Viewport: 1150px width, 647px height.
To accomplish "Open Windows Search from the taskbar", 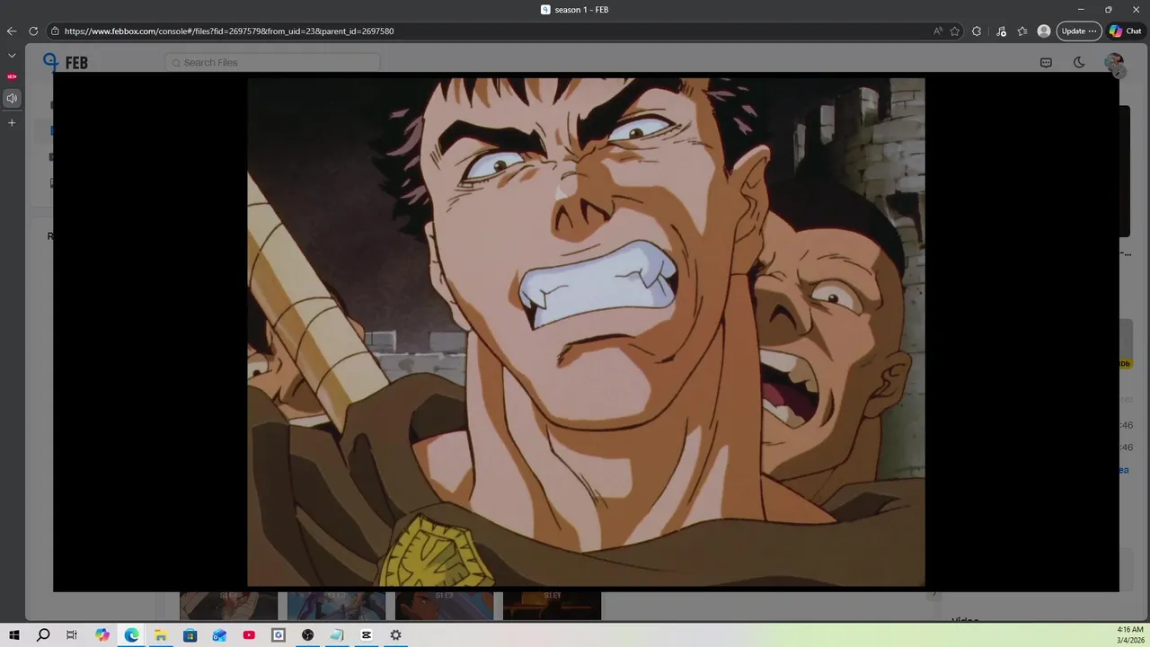I will tap(43, 635).
